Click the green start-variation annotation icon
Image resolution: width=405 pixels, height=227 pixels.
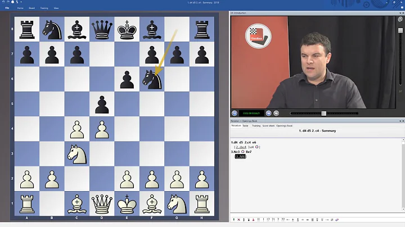pos(234,220)
